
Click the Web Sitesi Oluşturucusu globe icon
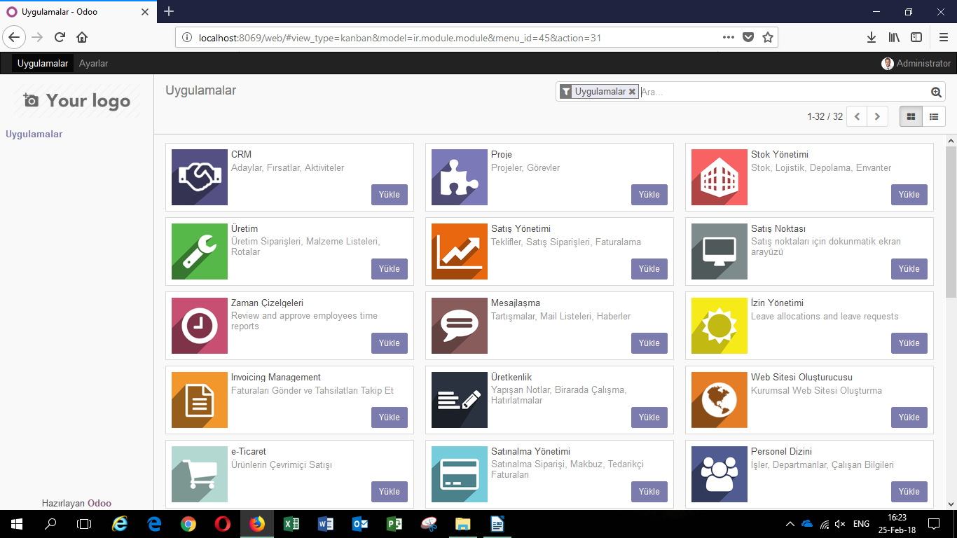720,400
